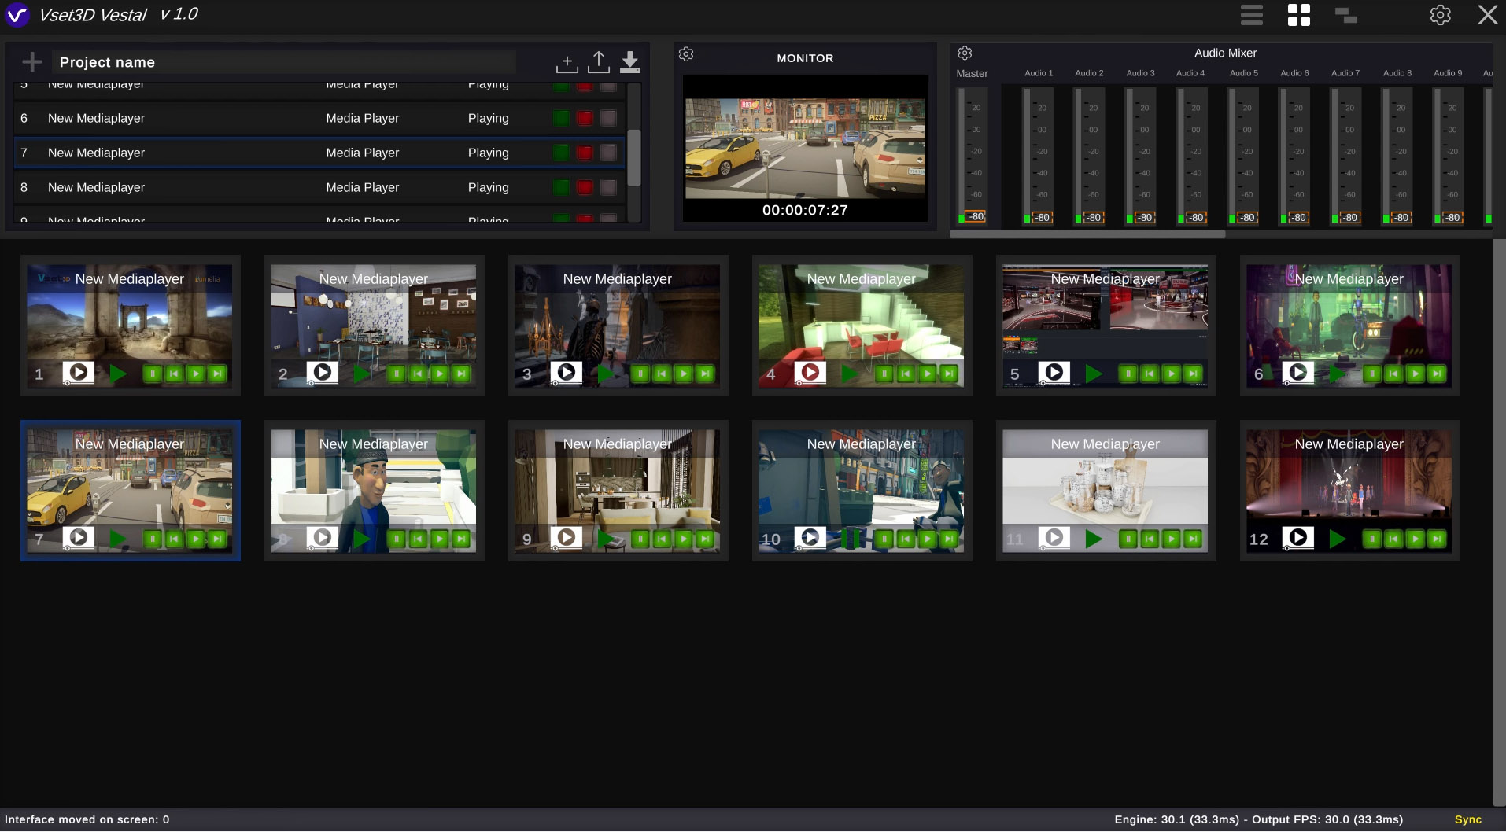Click the Vset3D logo icon
The height and width of the screenshot is (832, 1506).
[17, 15]
